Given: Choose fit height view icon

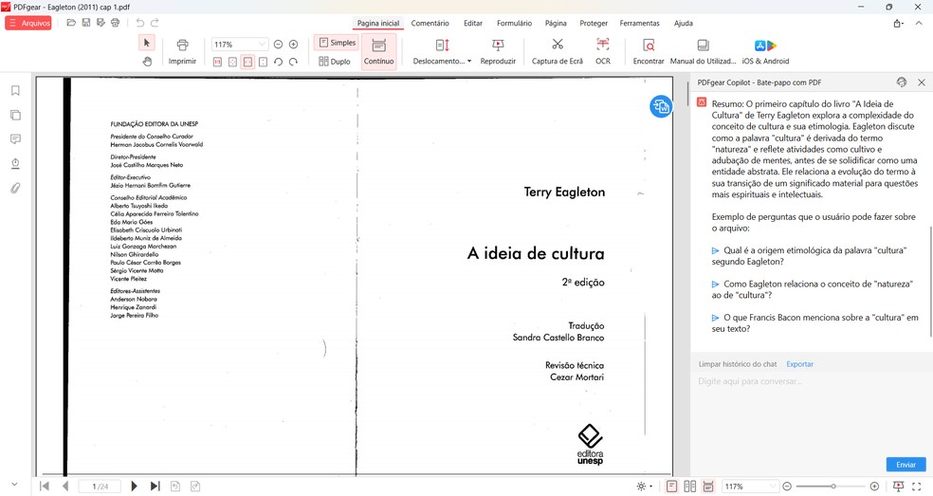Looking at the screenshot, I should pos(263,62).
